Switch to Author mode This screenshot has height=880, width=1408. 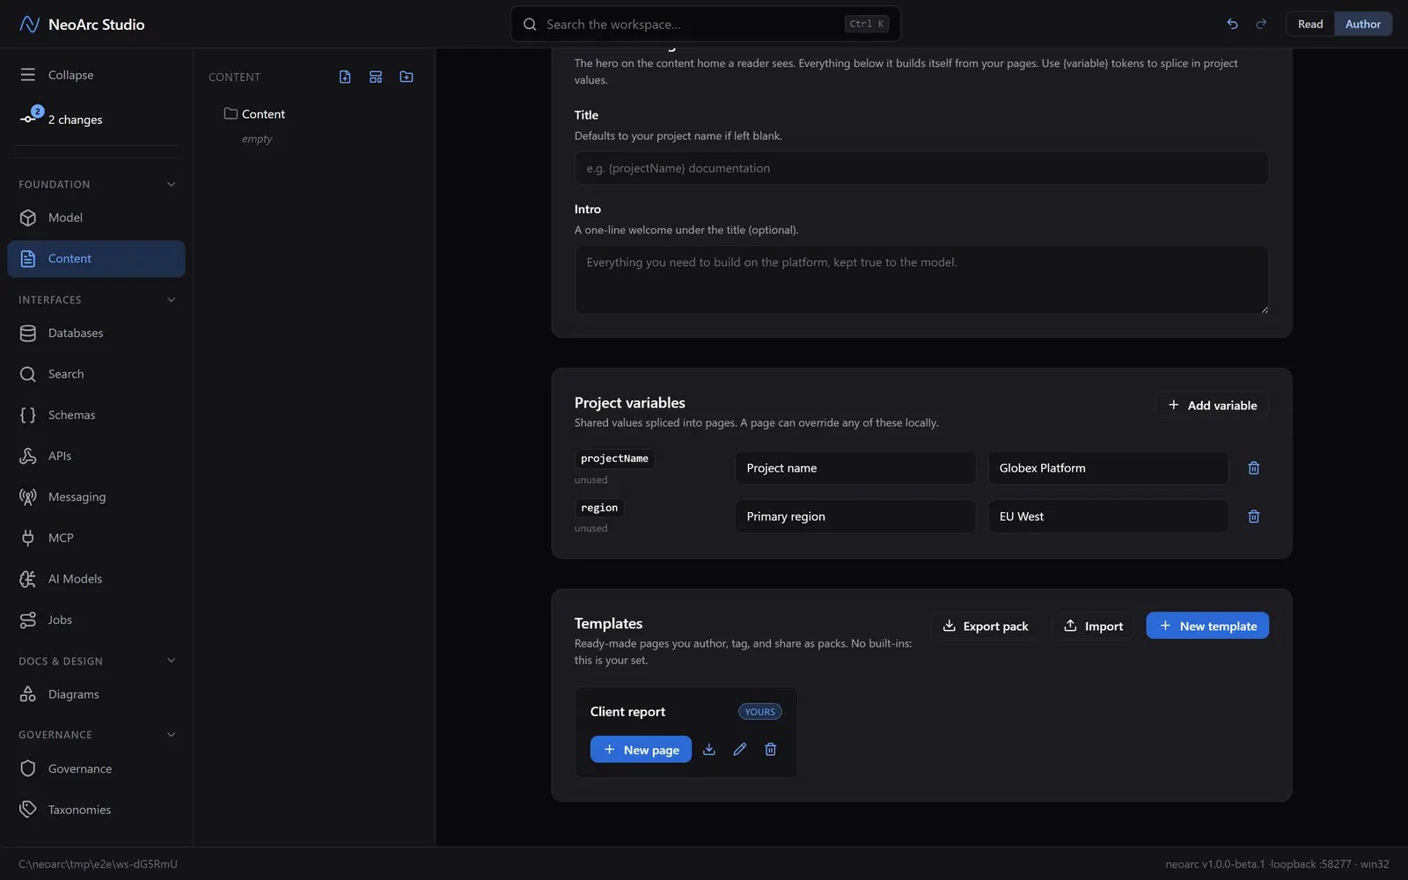(x=1363, y=24)
